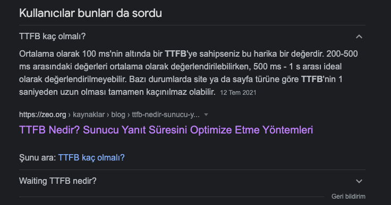Click the 'ttfb-nedir-sunucu-y...' breadcrumb segment
The height and width of the screenshot is (205, 391).
click(166, 115)
